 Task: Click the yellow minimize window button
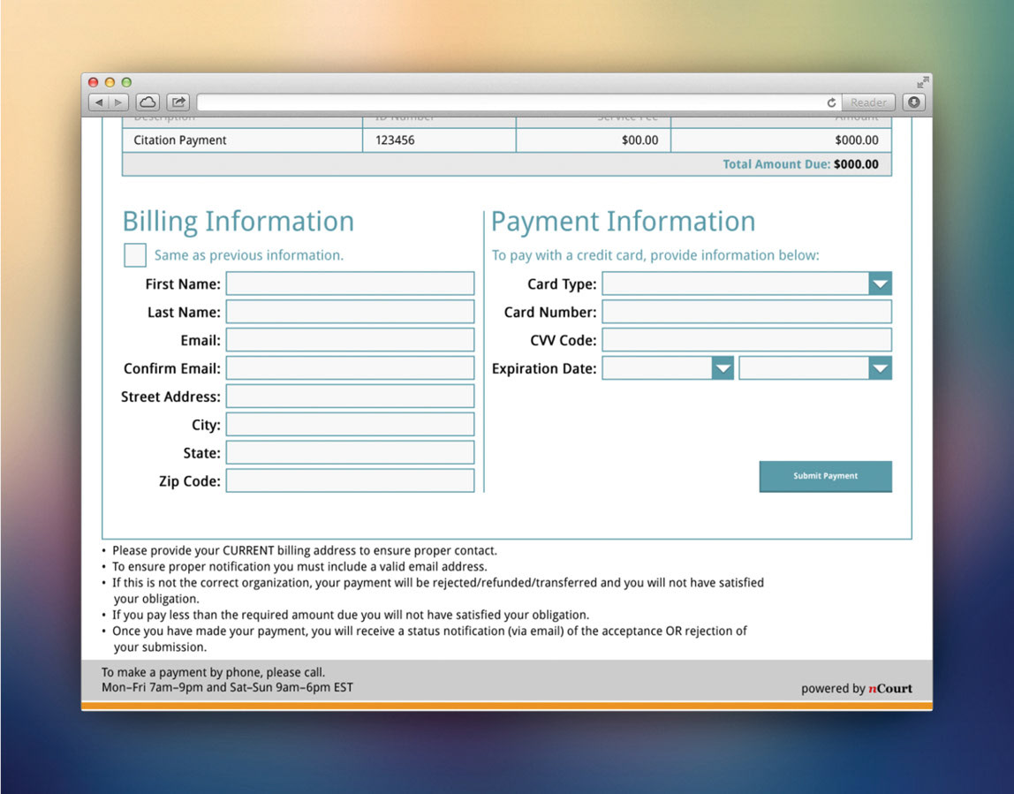(110, 82)
